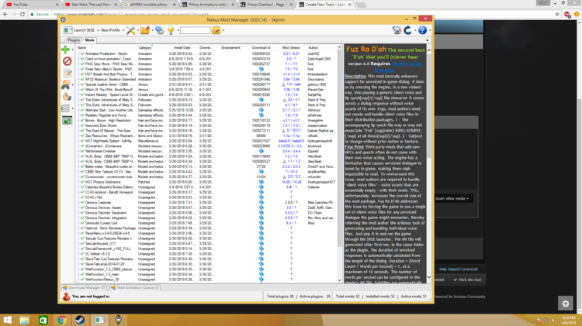This screenshot has width=582, height=326.
Task: Open the Mod Activation Queue tab
Action: coord(135,287)
